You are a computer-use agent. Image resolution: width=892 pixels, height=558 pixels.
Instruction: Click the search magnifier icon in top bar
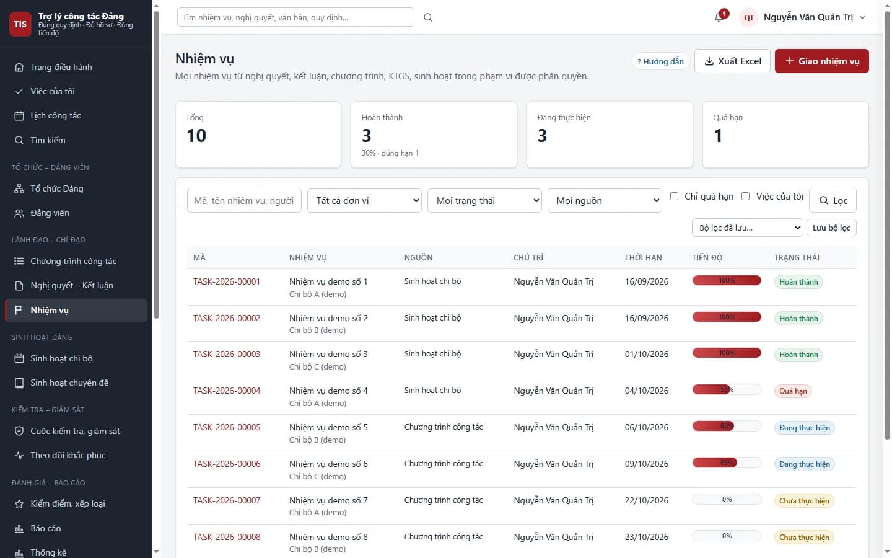(428, 17)
